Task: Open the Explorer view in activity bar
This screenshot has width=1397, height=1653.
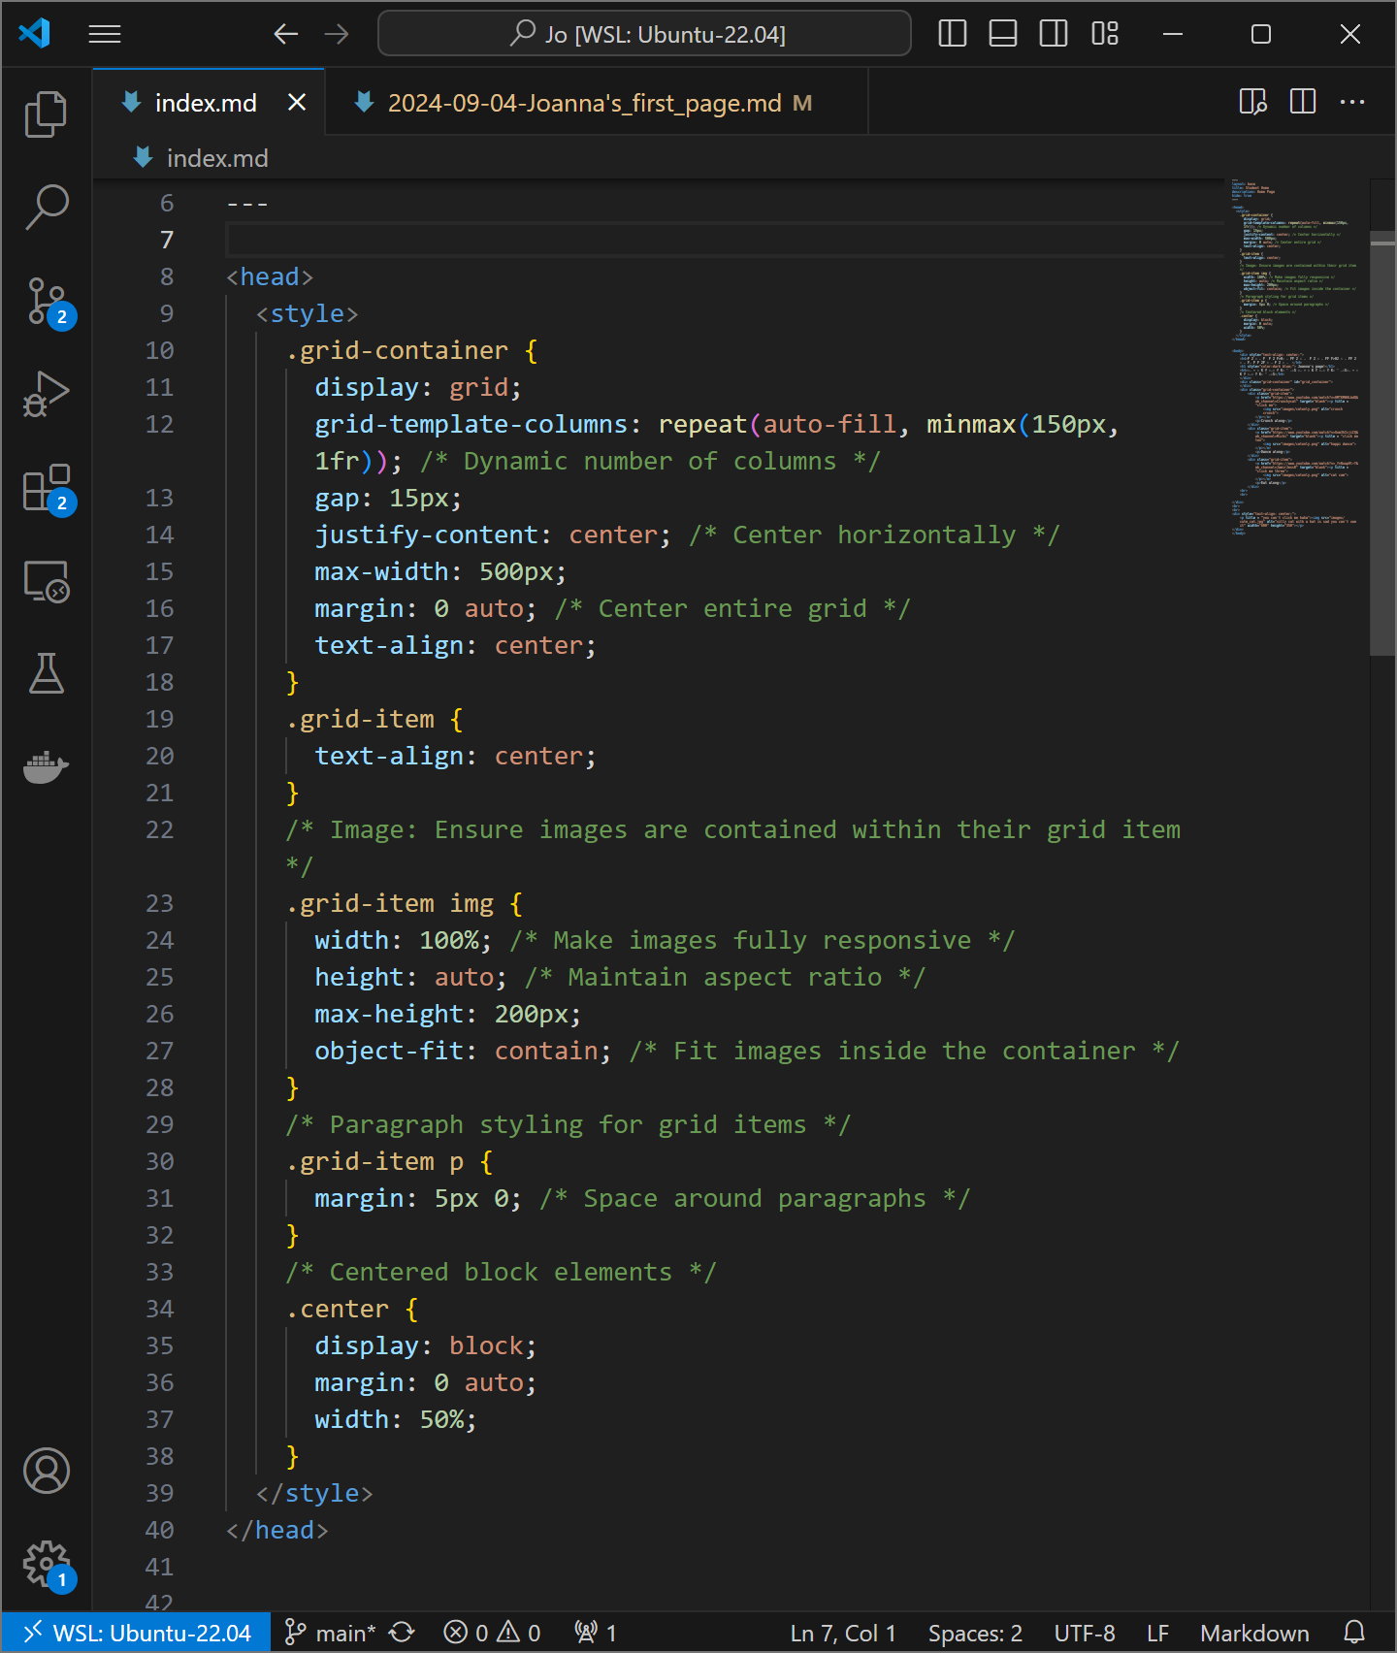Action: tap(46, 114)
